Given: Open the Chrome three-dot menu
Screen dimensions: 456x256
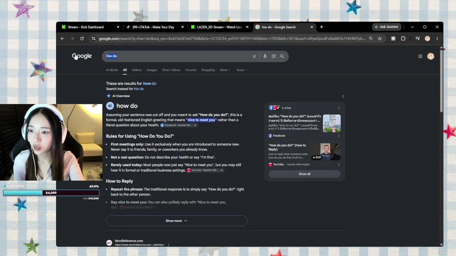Looking at the screenshot, I should [437, 38].
